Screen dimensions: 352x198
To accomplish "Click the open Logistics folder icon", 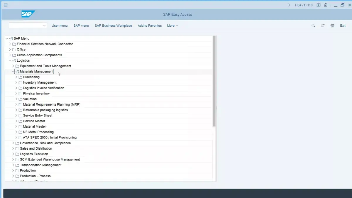I will (14, 60).
